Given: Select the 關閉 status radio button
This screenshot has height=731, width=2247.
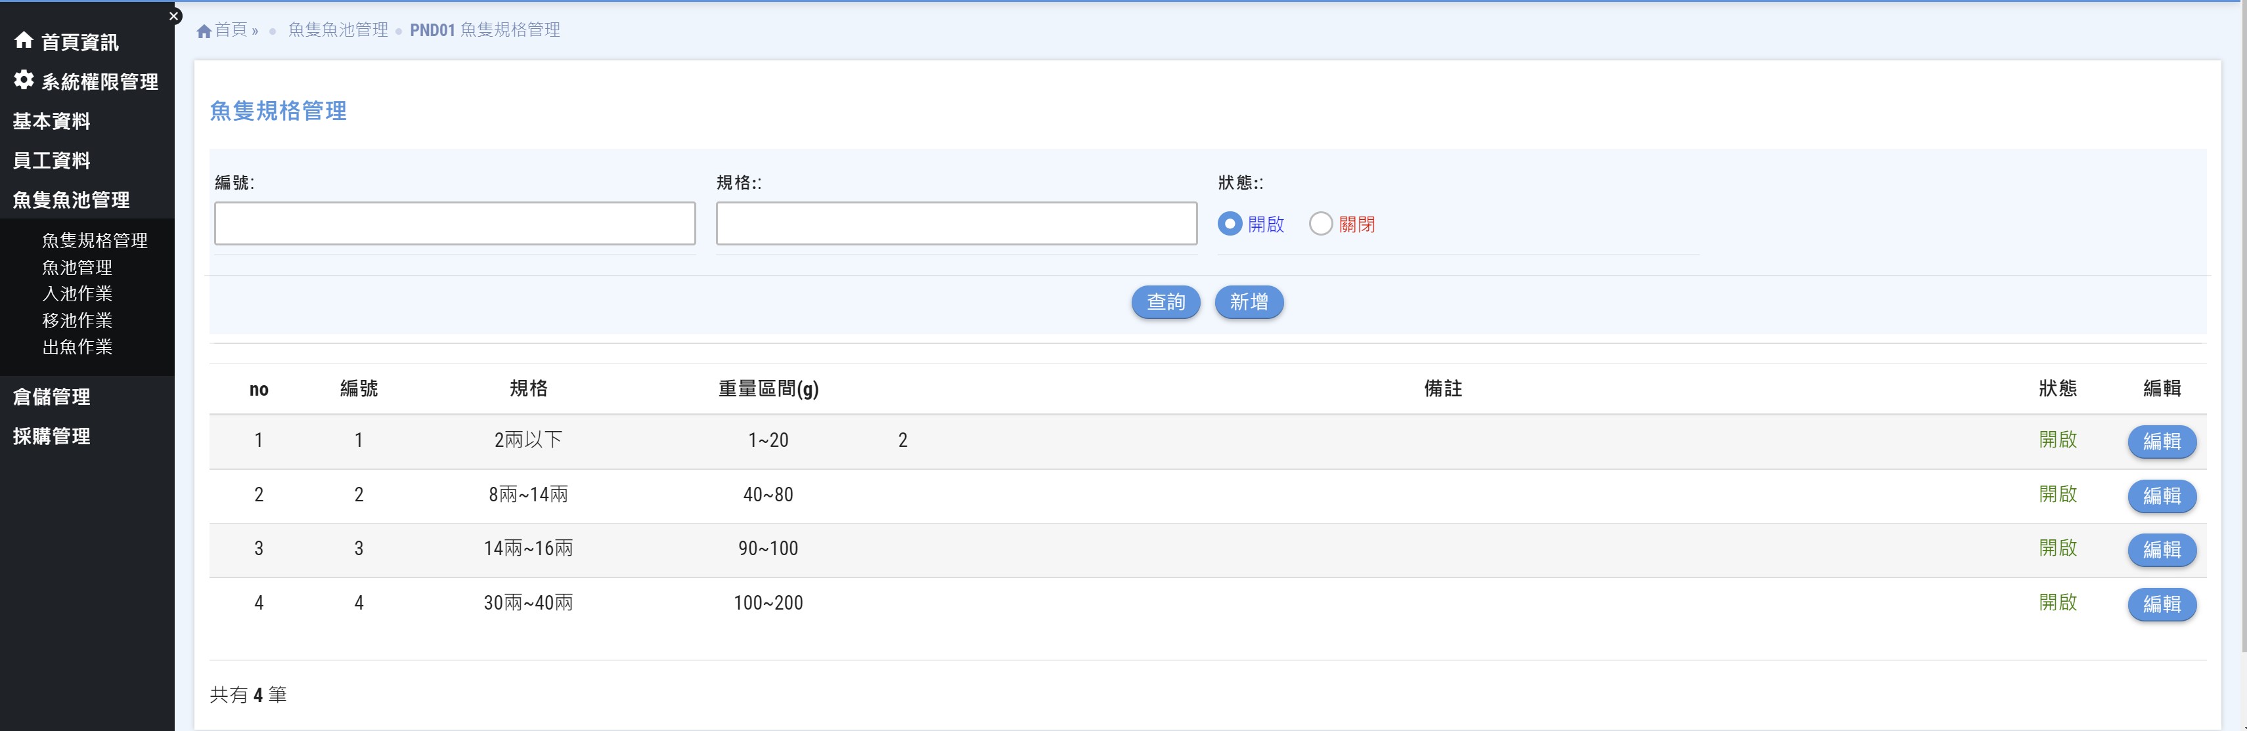Looking at the screenshot, I should coord(1321,224).
